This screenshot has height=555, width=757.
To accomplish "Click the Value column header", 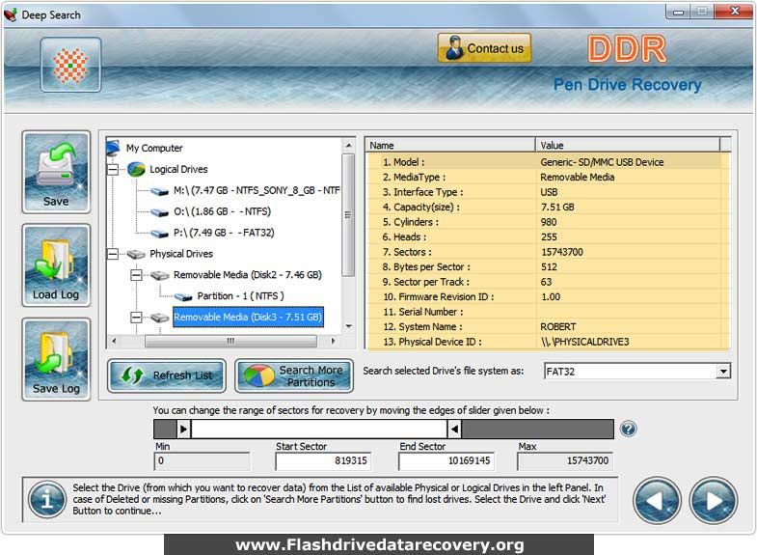I will click(x=628, y=145).
